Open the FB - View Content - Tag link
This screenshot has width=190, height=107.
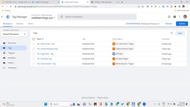coord(46,64)
